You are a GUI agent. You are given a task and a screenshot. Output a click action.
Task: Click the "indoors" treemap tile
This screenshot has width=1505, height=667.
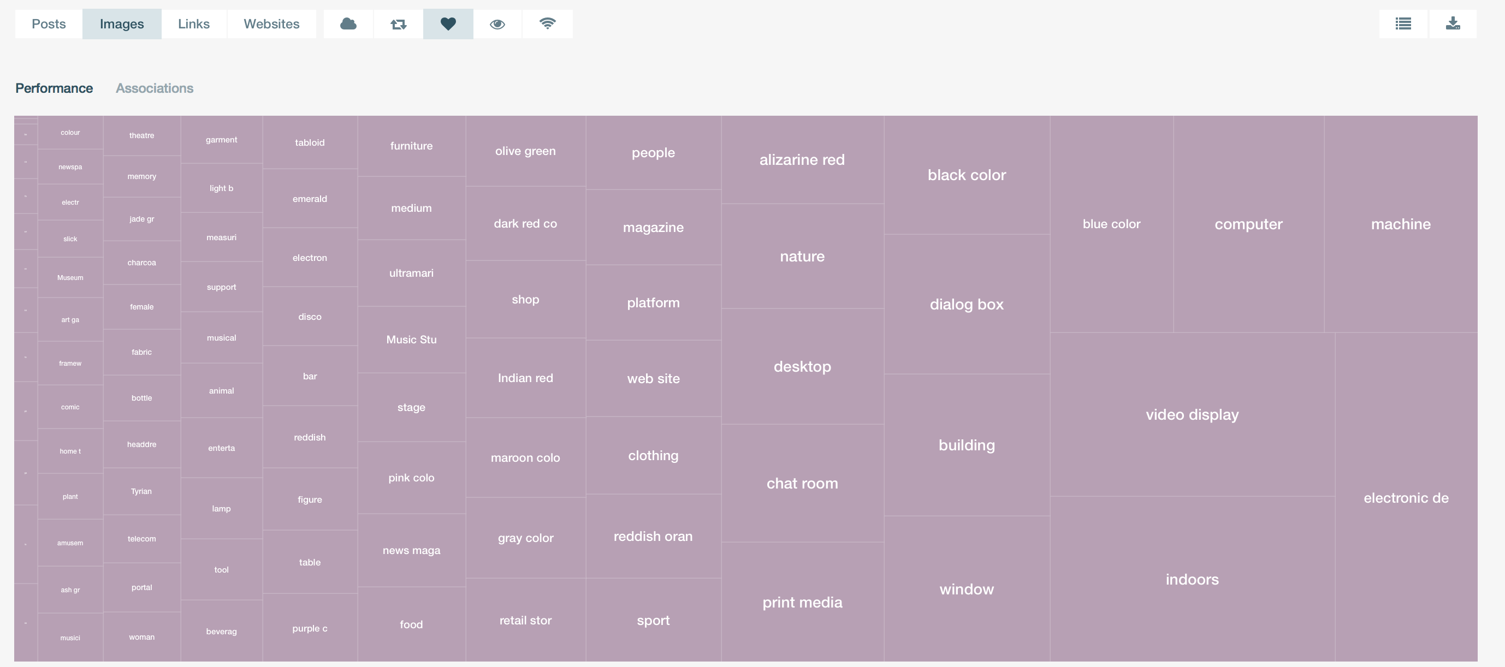(x=1192, y=579)
